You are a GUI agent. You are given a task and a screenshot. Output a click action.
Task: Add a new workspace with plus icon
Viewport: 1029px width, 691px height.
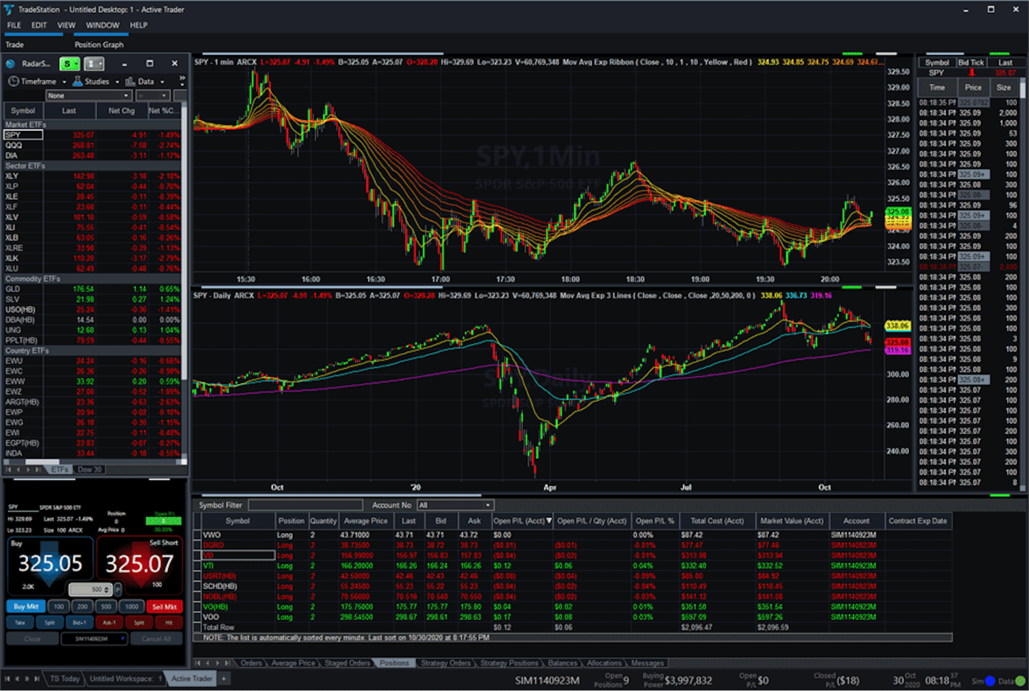coord(224,678)
